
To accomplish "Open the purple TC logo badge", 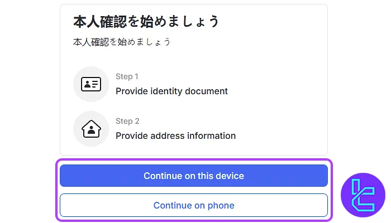I will pos(363,195).
